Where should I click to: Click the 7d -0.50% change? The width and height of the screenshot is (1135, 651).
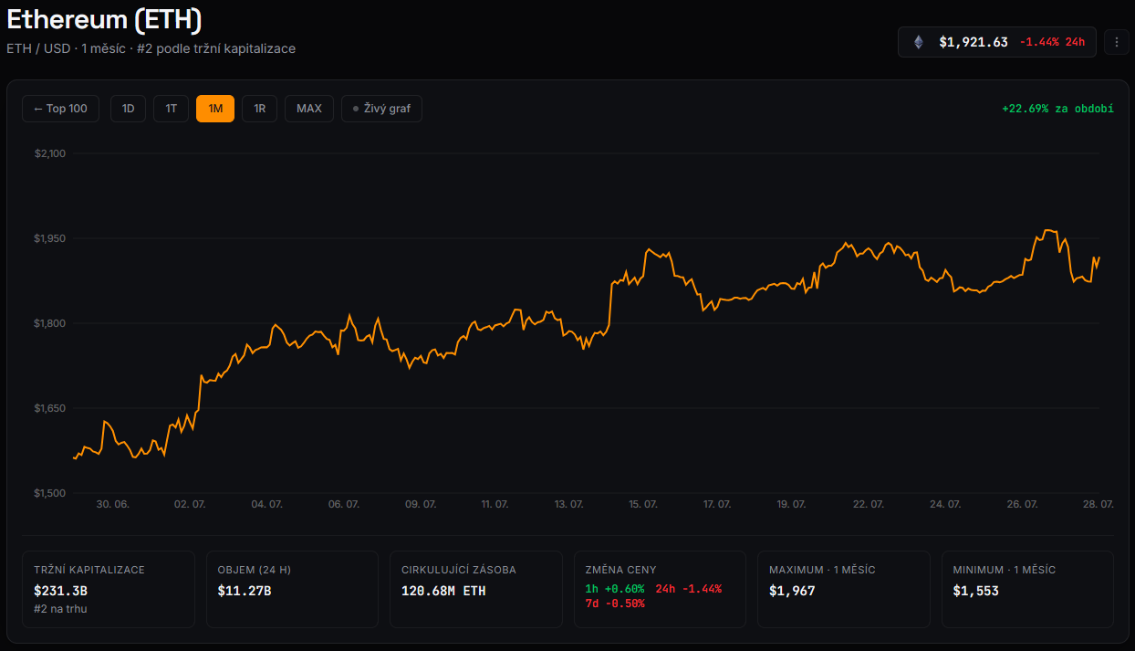[x=614, y=604]
